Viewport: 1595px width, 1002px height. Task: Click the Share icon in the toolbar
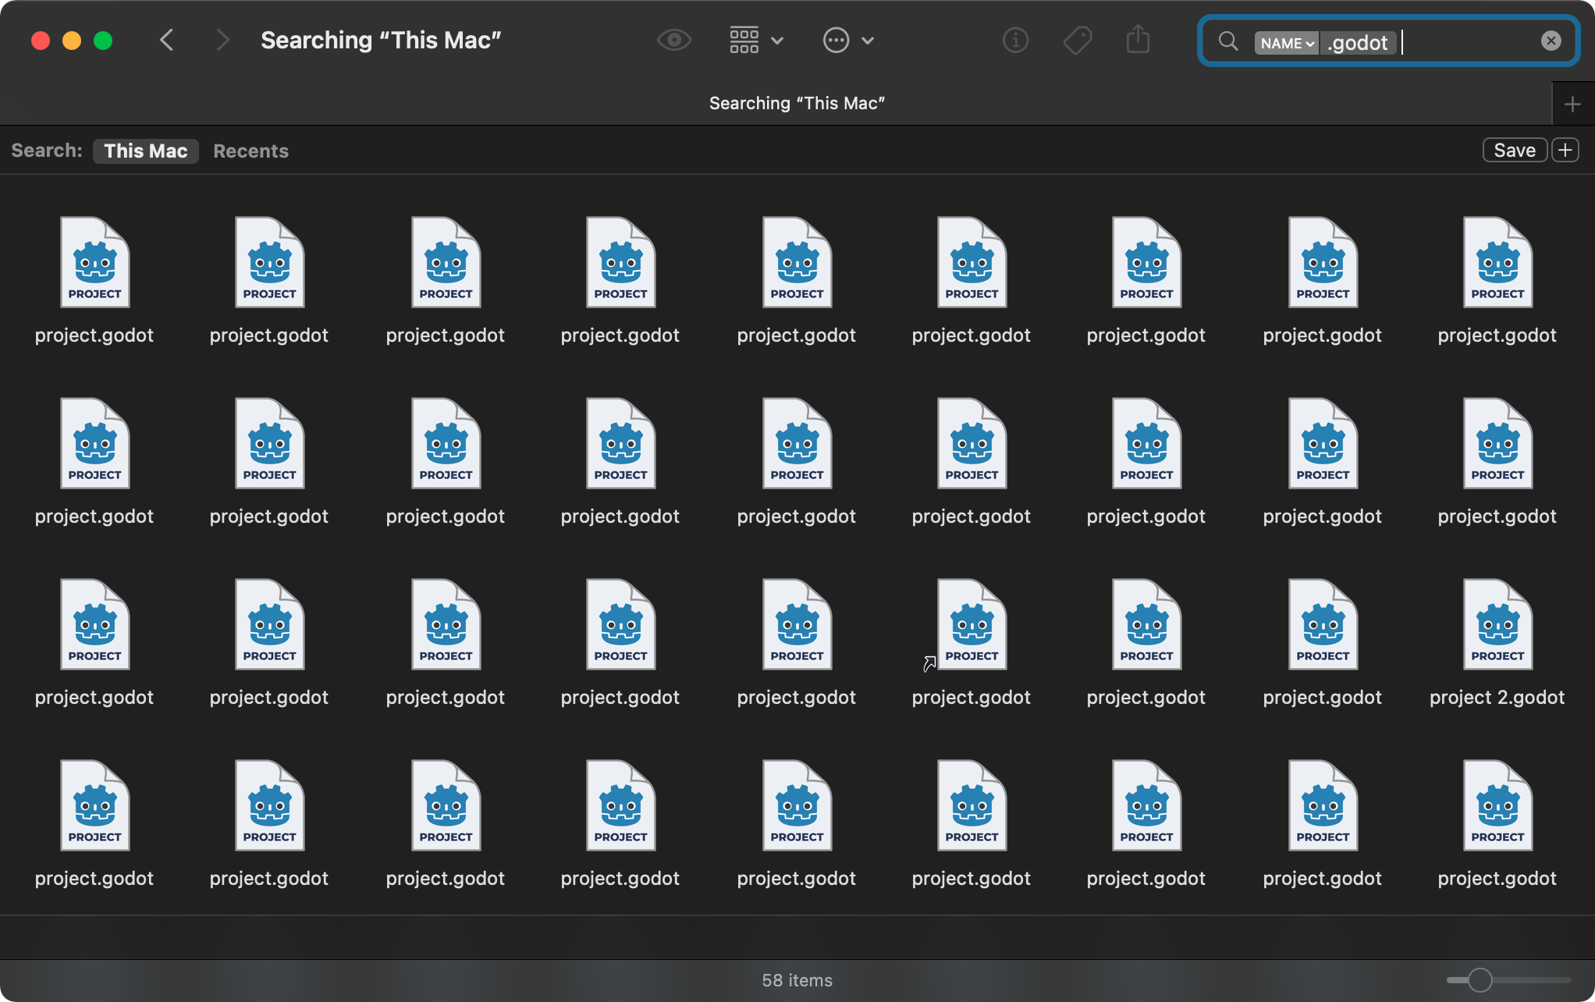(1138, 40)
